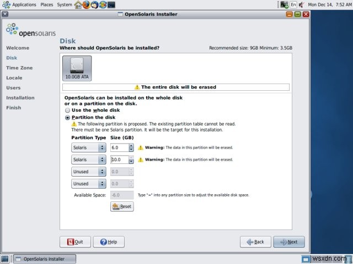The height and width of the screenshot is (264, 353).
Task: Click OpenSolaris Installer taskbar entry
Action: pyautogui.click(x=45, y=259)
